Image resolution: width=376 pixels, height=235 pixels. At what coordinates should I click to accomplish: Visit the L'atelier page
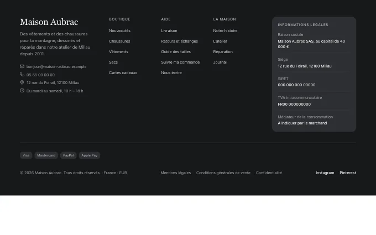point(220,41)
